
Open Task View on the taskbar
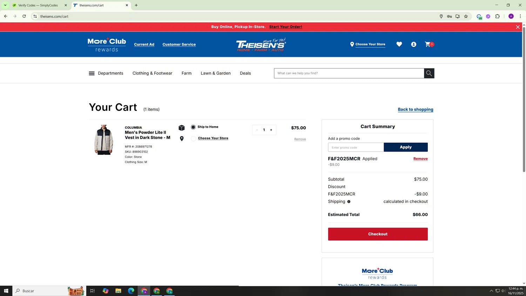pyautogui.click(x=93, y=291)
